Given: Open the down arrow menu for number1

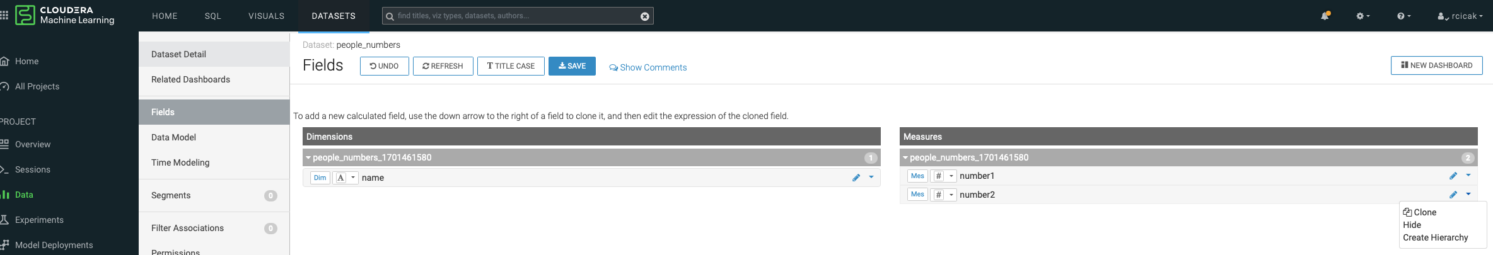Looking at the screenshot, I should tap(1468, 176).
